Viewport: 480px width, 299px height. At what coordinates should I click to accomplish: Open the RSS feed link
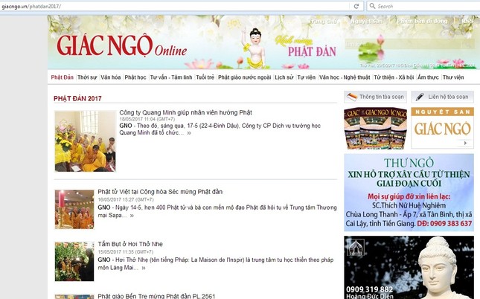pyautogui.click(x=467, y=21)
